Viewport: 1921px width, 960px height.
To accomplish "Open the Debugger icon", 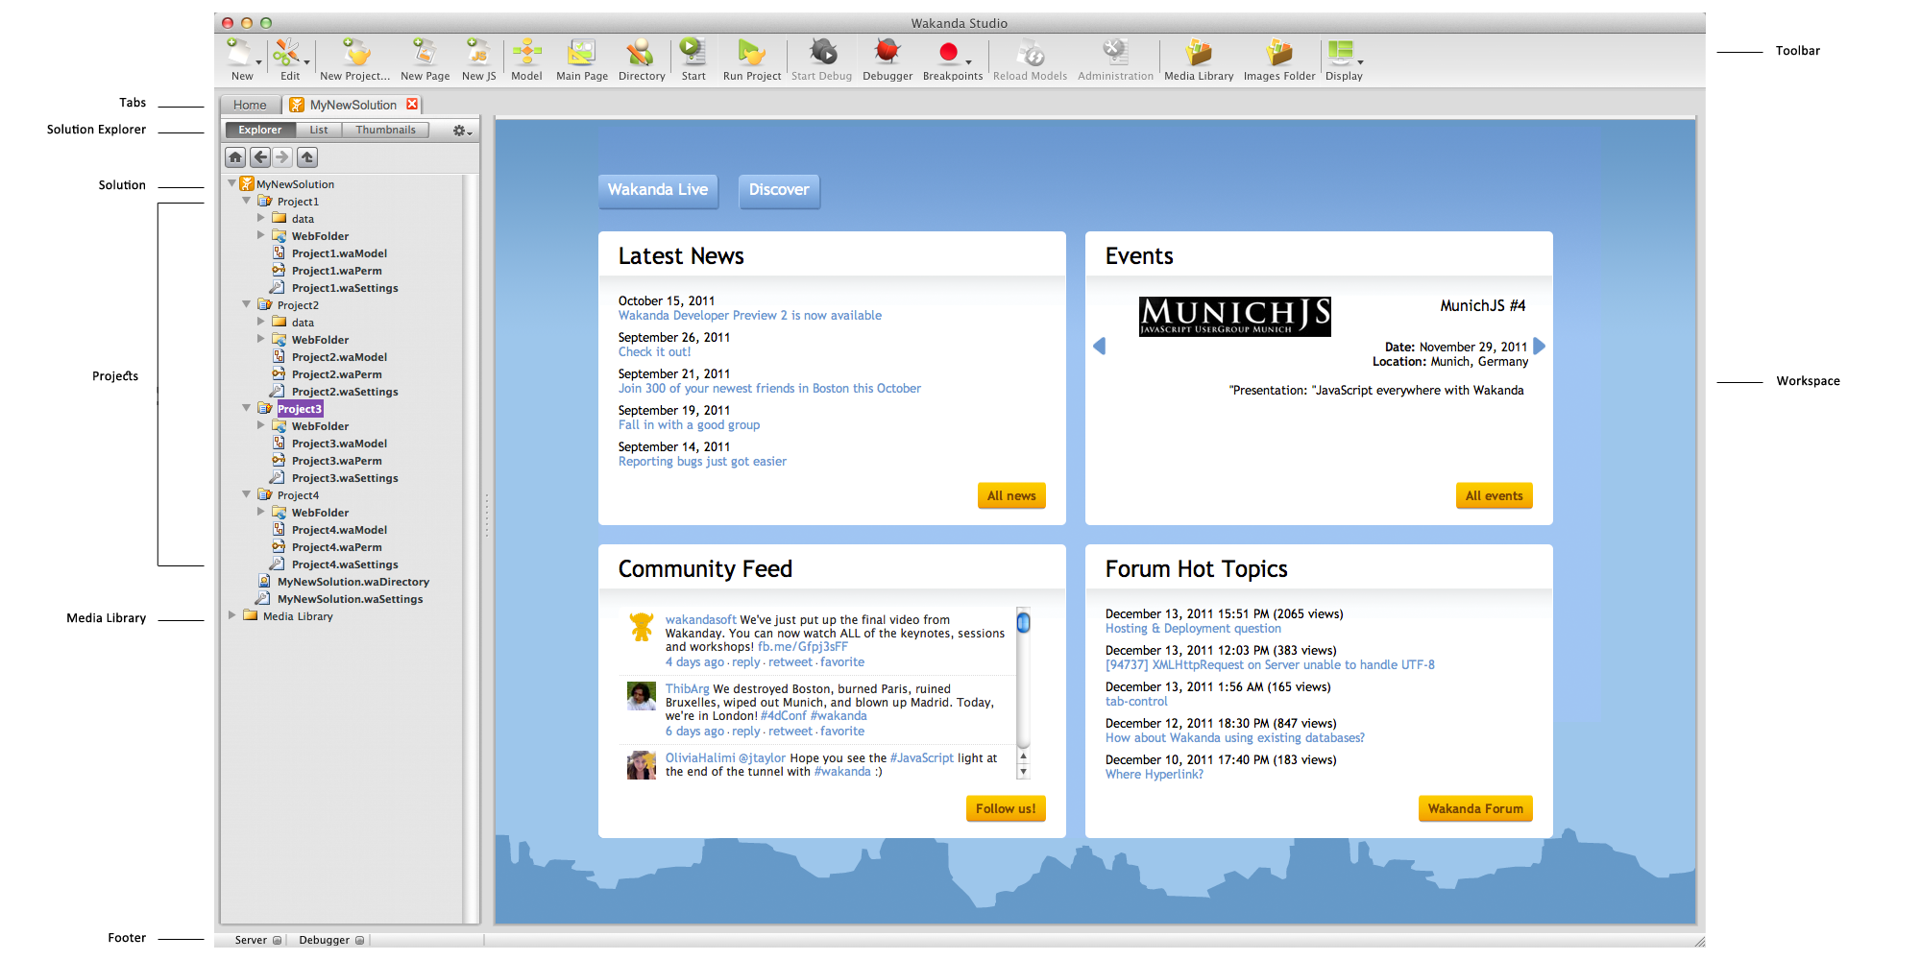I will pos(887,52).
